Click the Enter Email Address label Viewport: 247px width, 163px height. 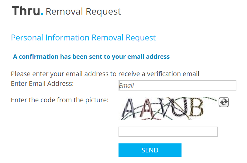point(42,84)
